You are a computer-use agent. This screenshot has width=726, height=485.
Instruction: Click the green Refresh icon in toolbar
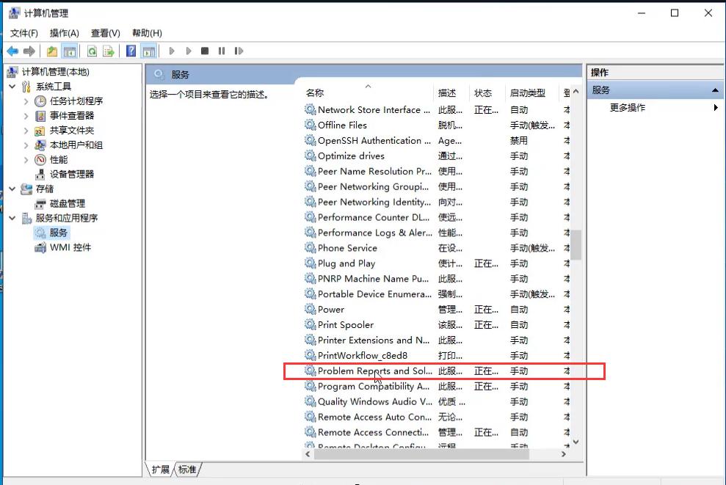coord(92,51)
